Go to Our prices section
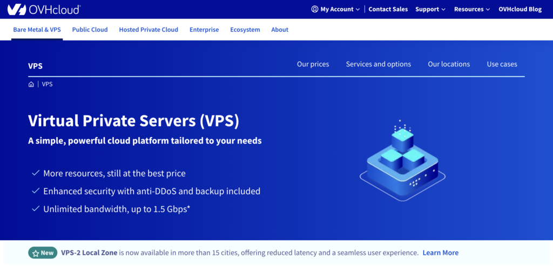 click(313, 64)
